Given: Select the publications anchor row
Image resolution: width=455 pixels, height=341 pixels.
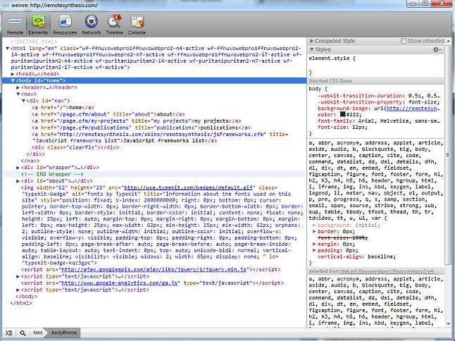Looking at the screenshot, I should (x=142, y=128).
